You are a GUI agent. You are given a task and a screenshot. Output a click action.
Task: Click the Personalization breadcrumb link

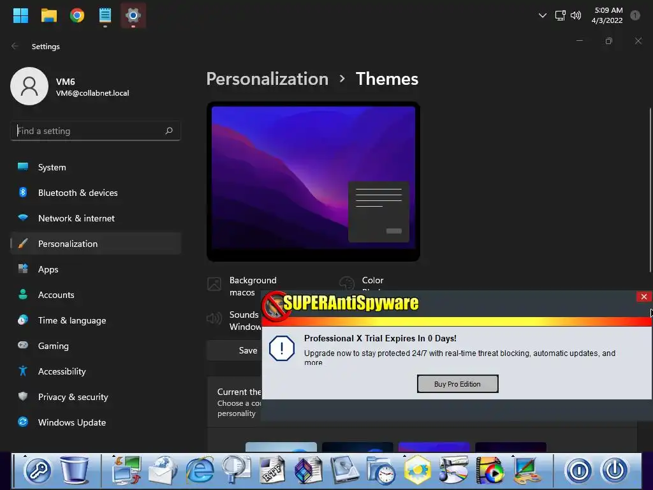[x=267, y=78]
